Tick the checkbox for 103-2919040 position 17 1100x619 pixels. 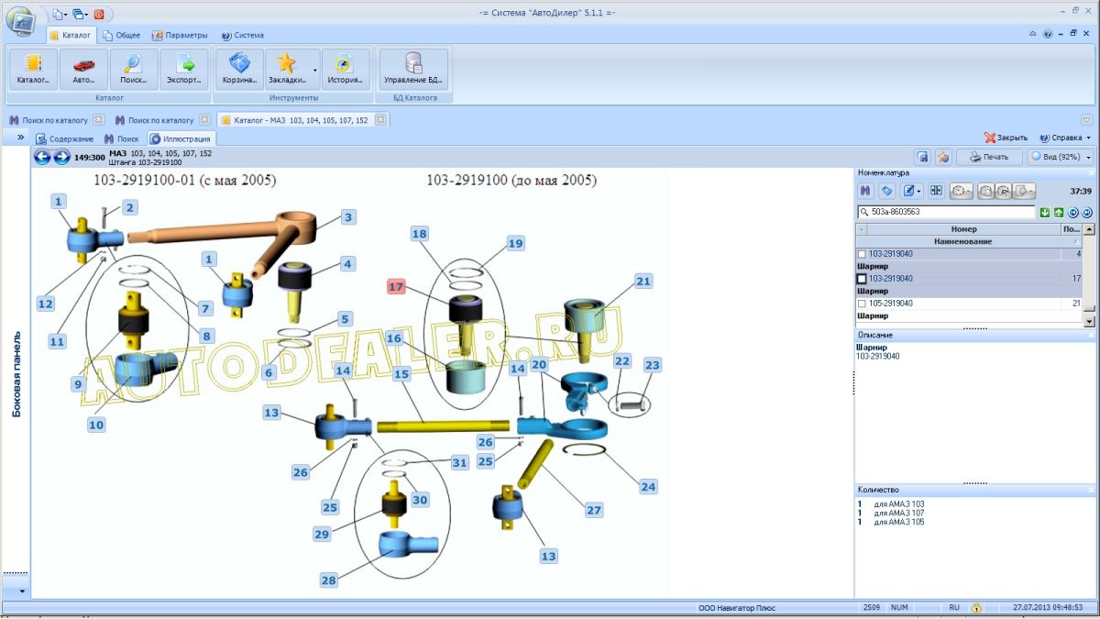[862, 279]
